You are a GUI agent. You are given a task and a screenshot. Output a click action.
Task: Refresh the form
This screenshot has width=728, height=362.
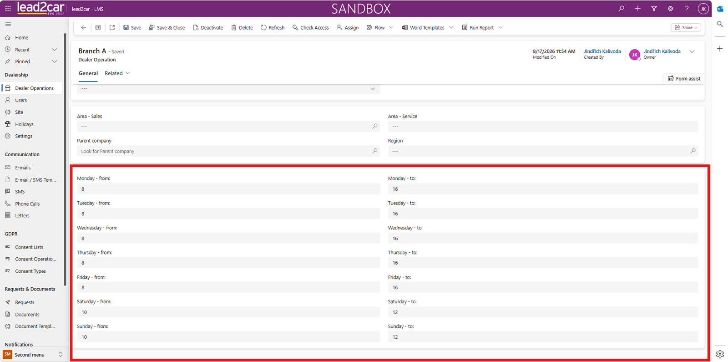click(273, 27)
